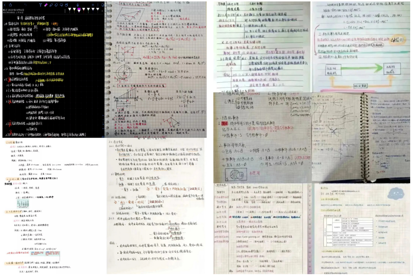
Task: Choose the yellow pen preset
Action: point(74,10)
